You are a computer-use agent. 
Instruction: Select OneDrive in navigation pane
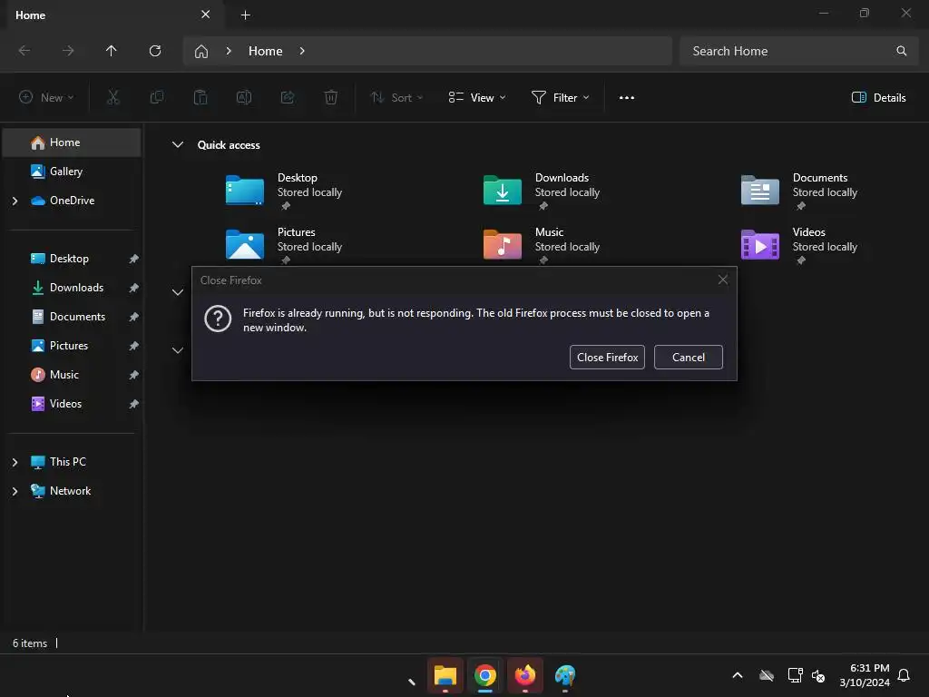click(x=72, y=201)
